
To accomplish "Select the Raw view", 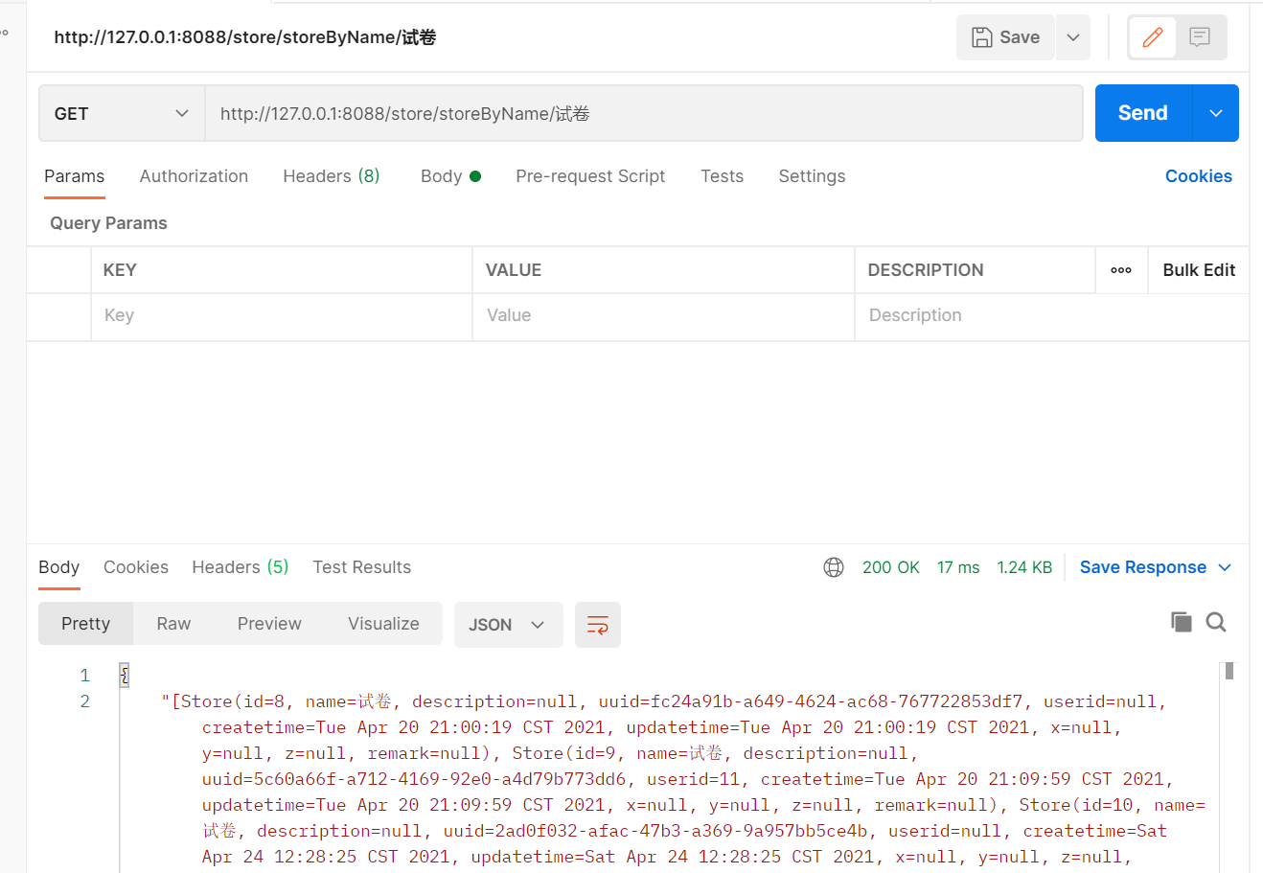I will 173,624.
